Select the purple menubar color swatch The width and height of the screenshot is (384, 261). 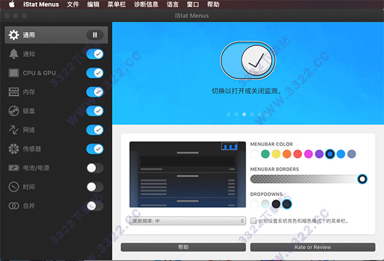319,154
